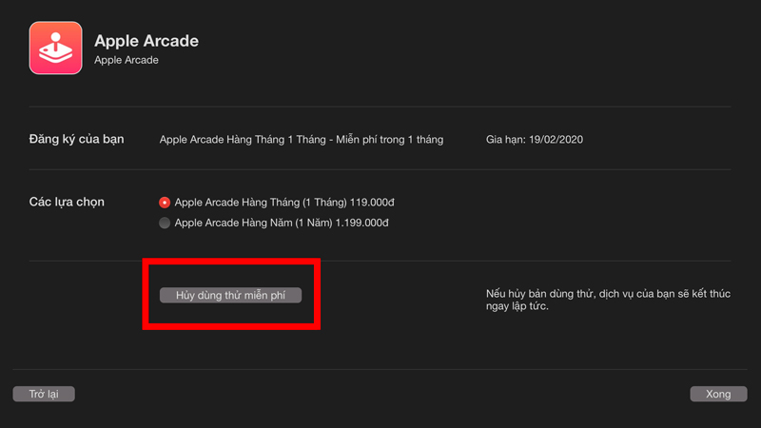This screenshot has width=761, height=428.
Task: Click the ngay lập tức notice line
Action: 517,307
